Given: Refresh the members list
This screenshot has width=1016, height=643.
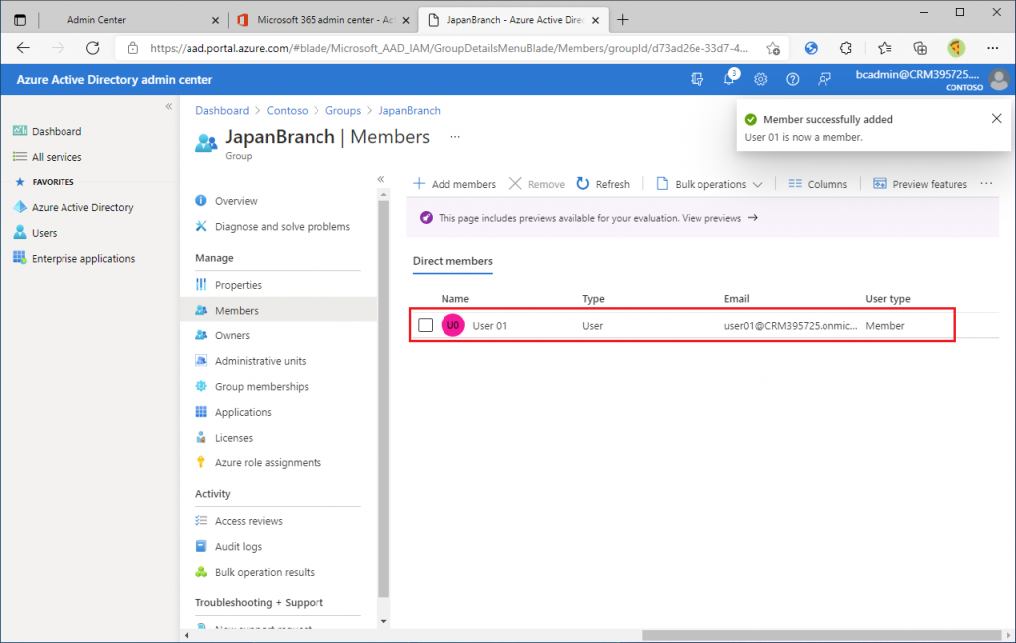Looking at the screenshot, I should [x=603, y=184].
